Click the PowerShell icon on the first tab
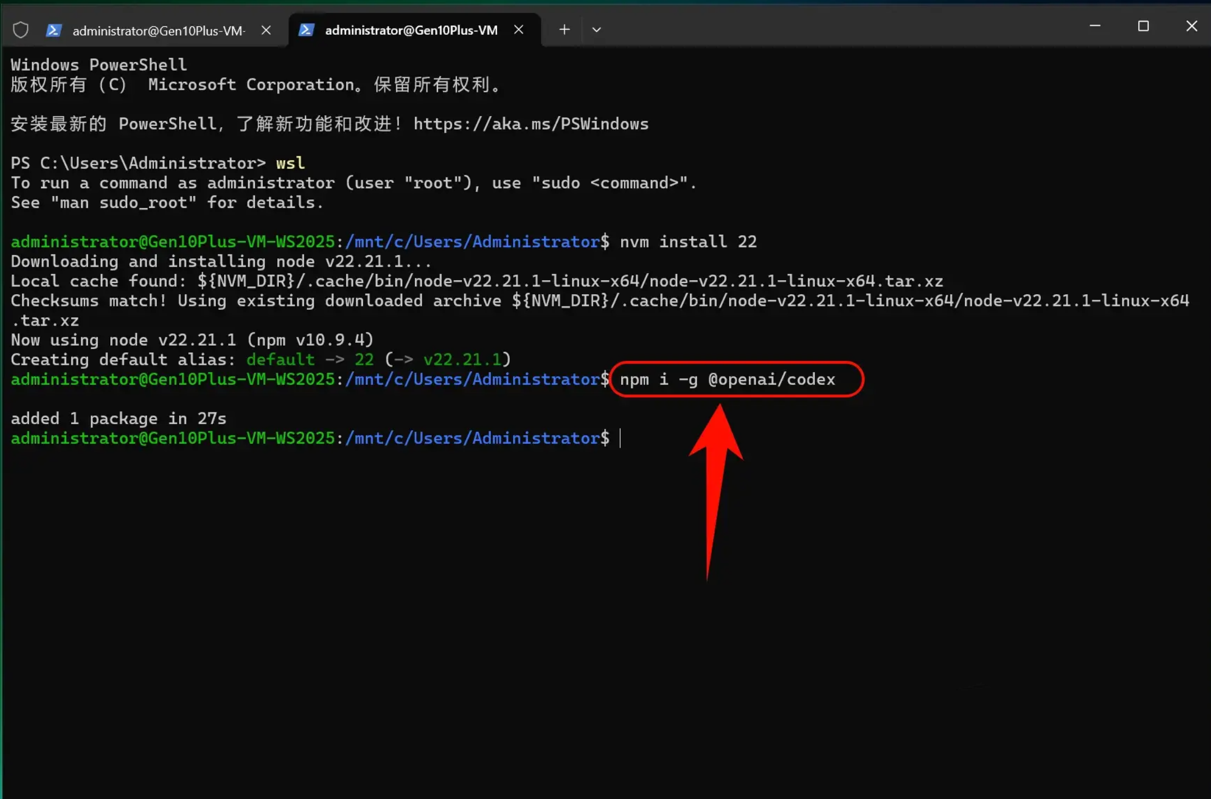 [x=54, y=30]
